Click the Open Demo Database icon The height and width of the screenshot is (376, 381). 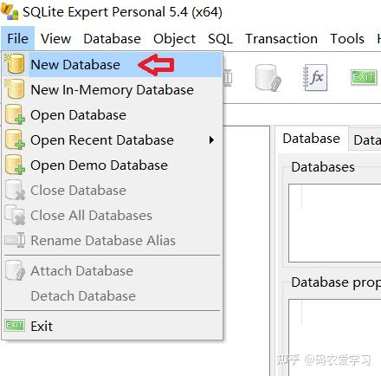[x=15, y=165]
